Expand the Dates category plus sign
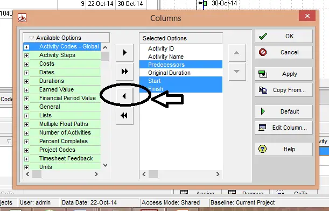329x211 pixels. coord(26,73)
